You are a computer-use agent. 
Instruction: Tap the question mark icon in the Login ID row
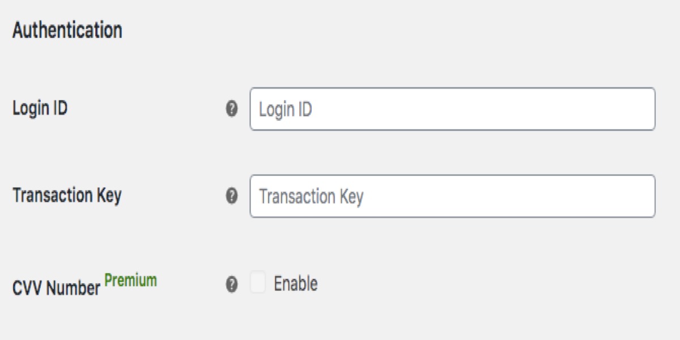[x=231, y=109]
